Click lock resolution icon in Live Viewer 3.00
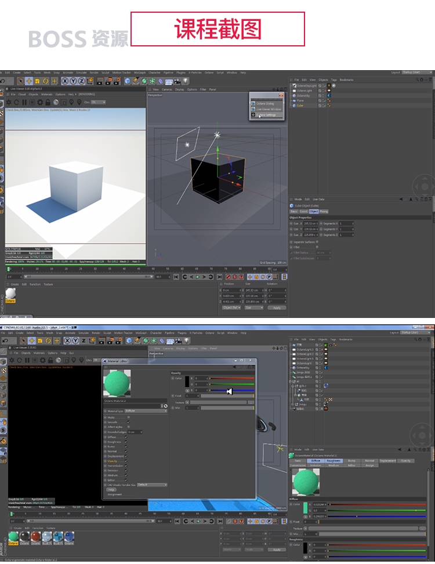 [48, 102]
